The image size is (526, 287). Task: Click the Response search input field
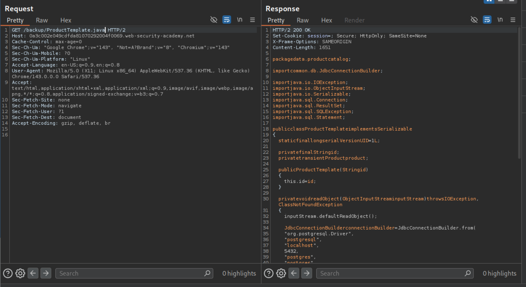390,273
